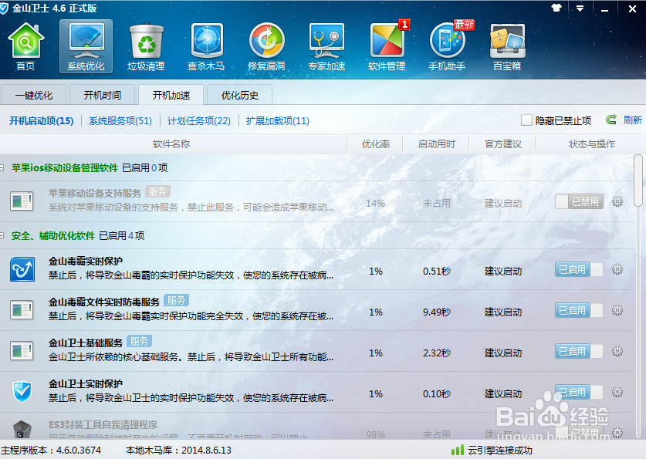Show 计划任务项(22) list

pos(199,120)
